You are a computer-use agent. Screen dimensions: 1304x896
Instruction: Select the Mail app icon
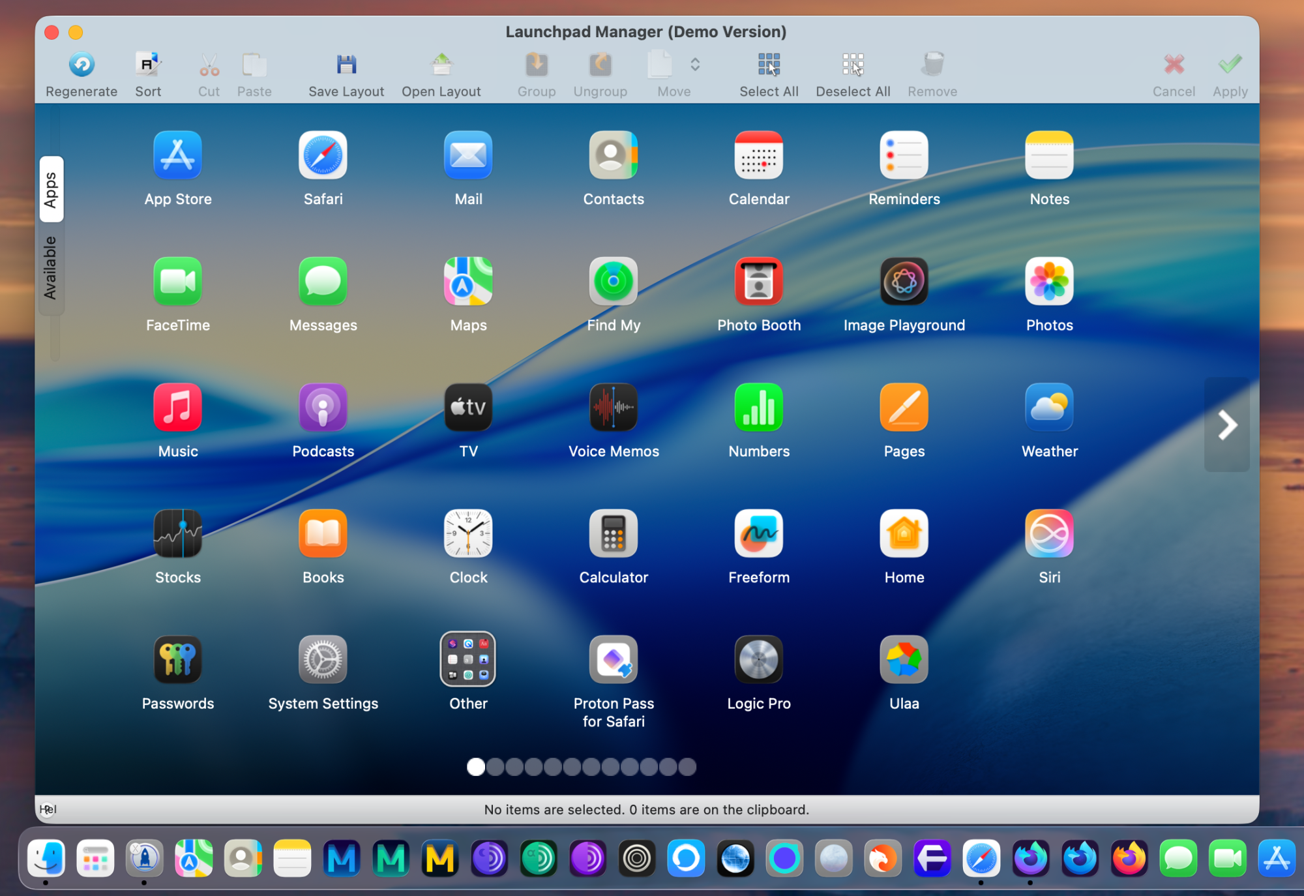click(468, 155)
